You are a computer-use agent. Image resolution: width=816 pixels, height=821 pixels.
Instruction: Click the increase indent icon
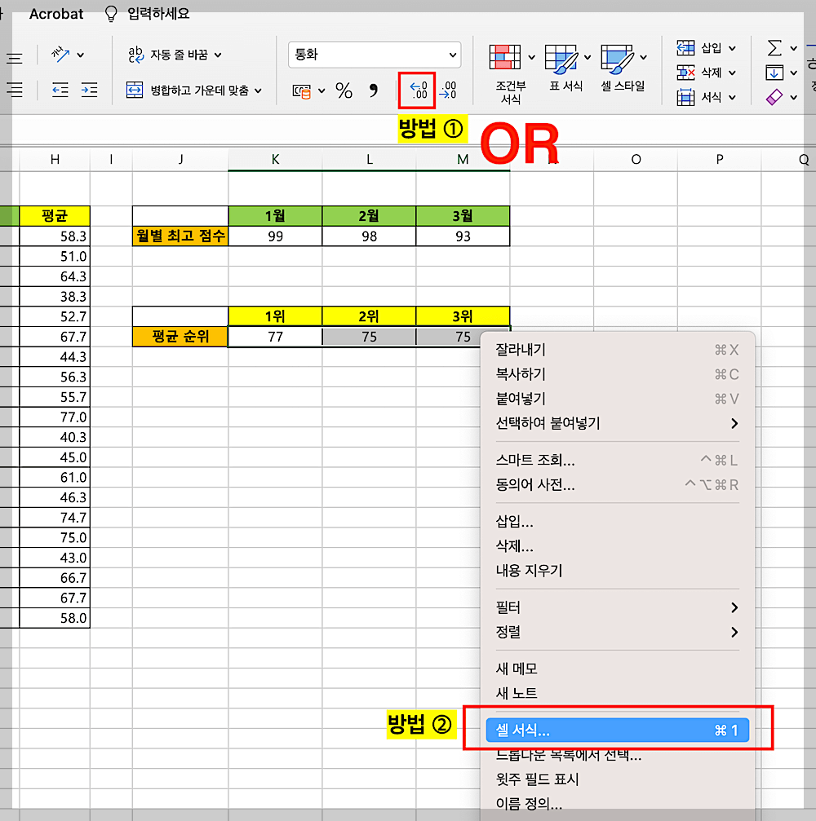(x=89, y=90)
